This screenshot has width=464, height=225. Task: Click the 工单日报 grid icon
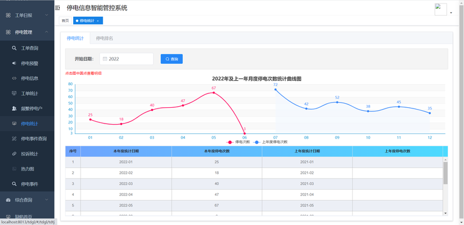click(8, 15)
